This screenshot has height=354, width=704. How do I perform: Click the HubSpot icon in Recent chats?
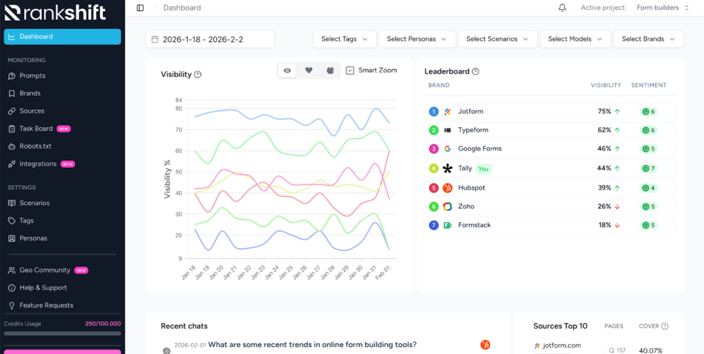tap(485, 344)
